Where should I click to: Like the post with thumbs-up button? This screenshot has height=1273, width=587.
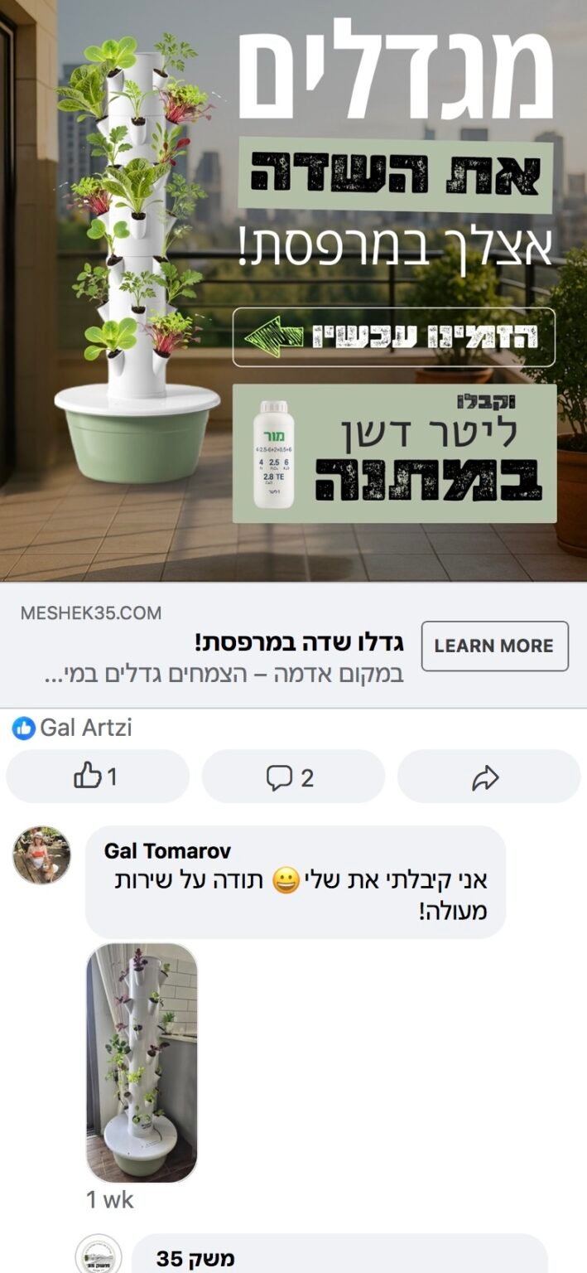pyautogui.click(x=98, y=777)
